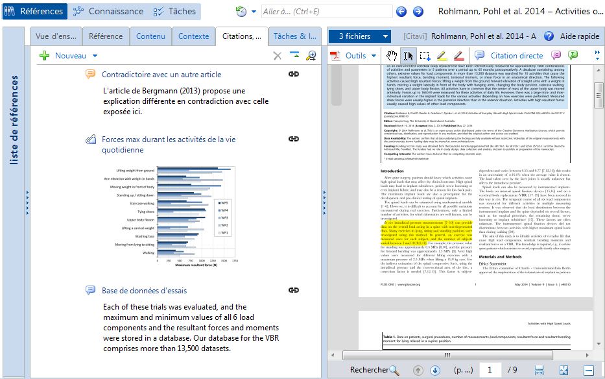Toggle fit page width view button
Image resolution: width=605 pixels, height=379 pixels.
539,370
